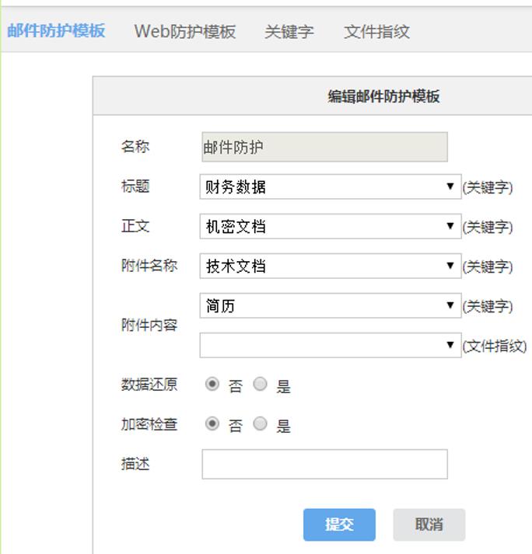This screenshot has width=532, height=554.
Task: Choose 否 for 加密检查
Action: tap(212, 424)
